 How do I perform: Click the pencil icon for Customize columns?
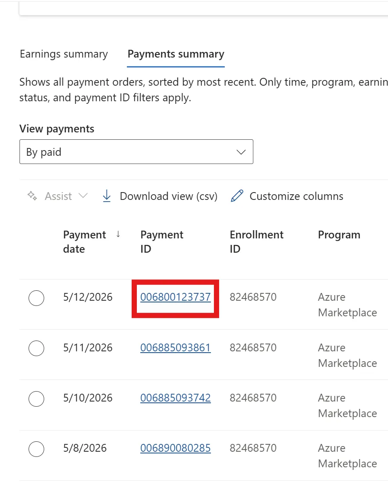(237, 196)
